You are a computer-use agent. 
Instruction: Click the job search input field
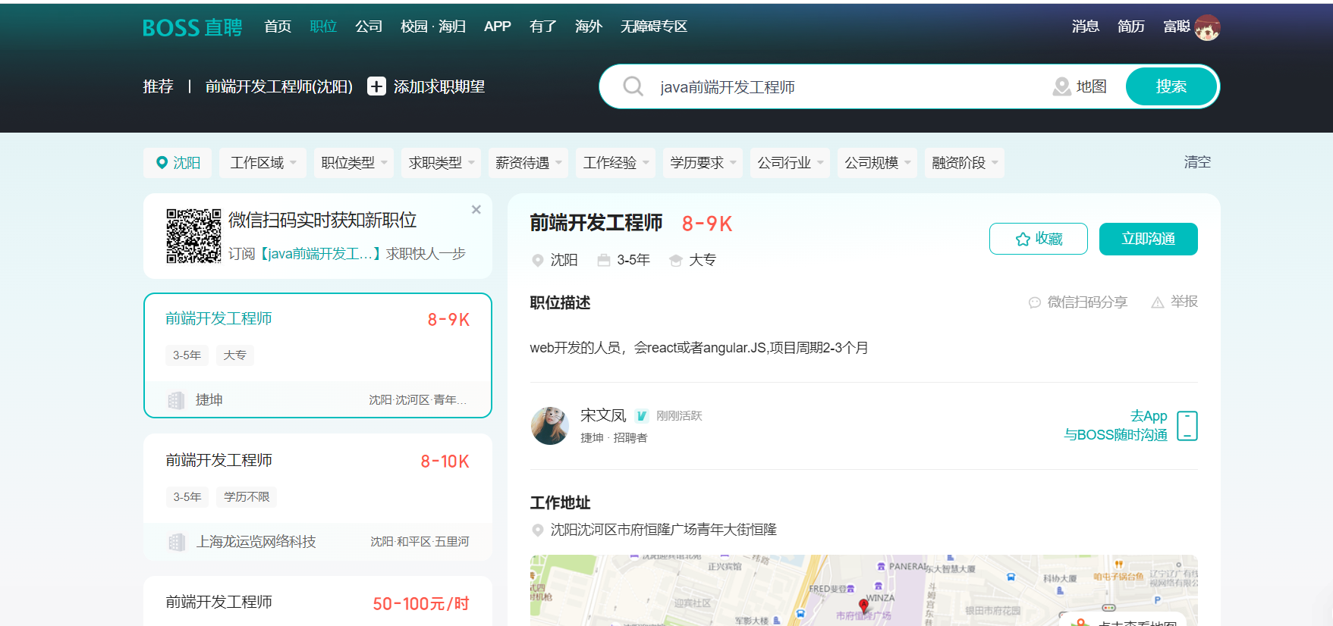842,87
